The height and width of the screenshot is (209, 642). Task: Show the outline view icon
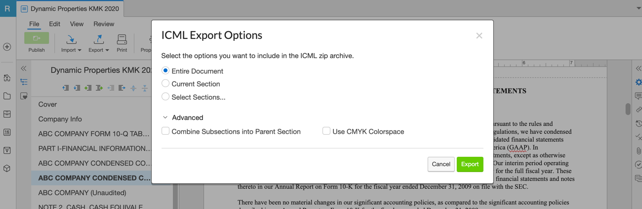click(24, 82)
